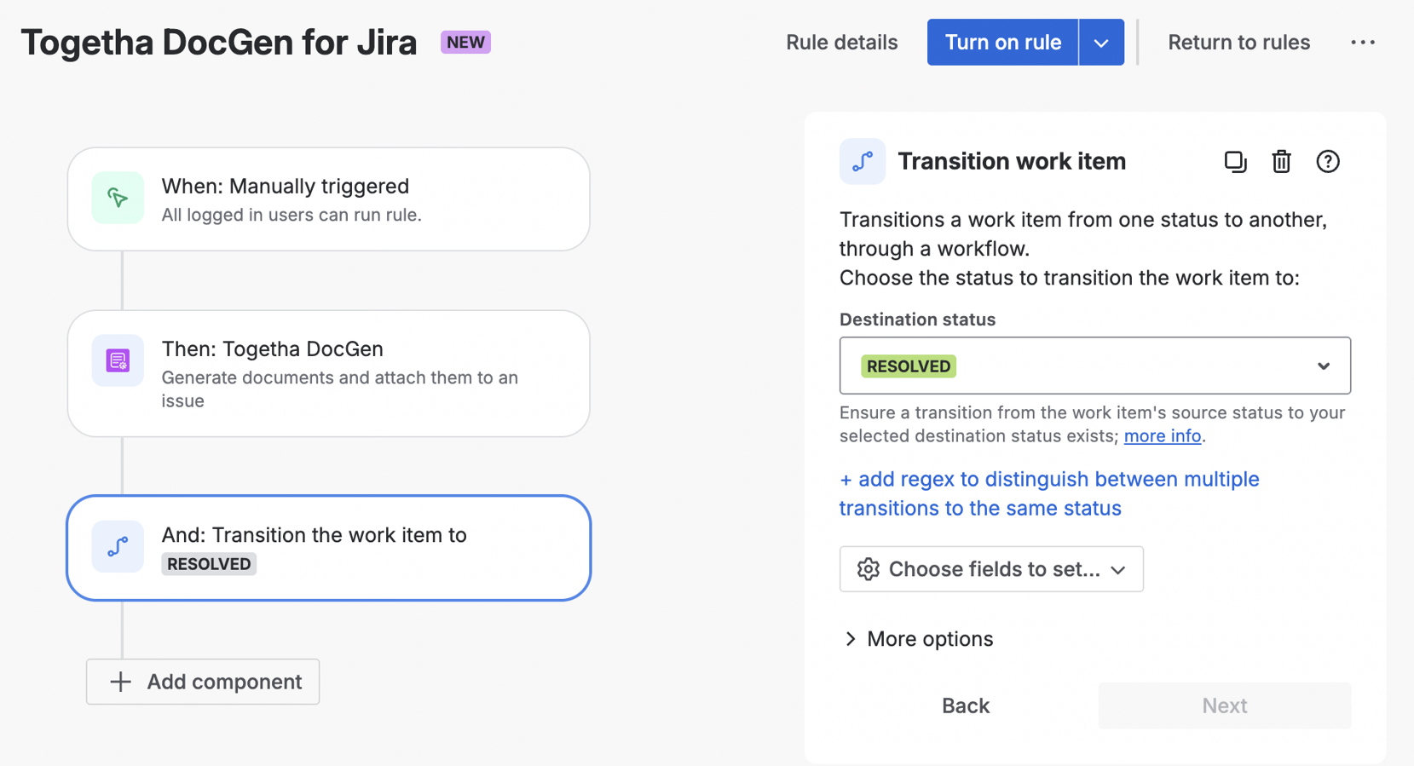The width and height of the screenshot is (1414, 766).
Task: Click the gear icon in Choose fields
Action: click(x=868, y=569)
